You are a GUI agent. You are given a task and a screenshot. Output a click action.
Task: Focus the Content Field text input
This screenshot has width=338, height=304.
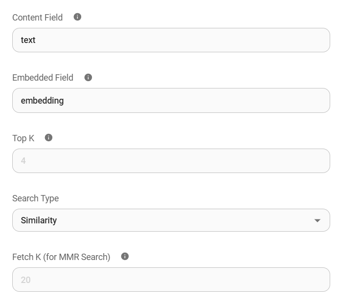(171, 40)
